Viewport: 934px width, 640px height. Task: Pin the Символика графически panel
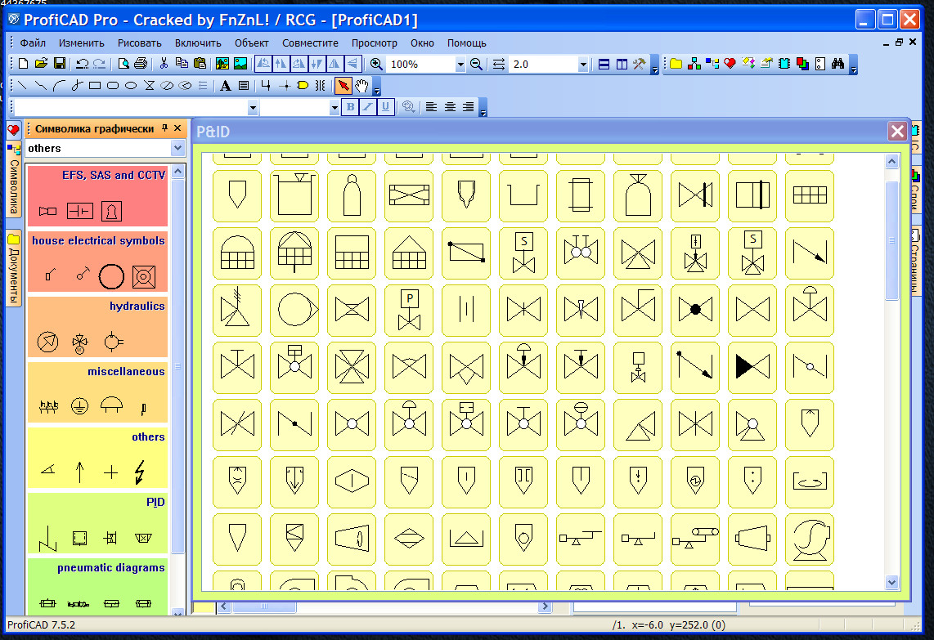(165, 128)
